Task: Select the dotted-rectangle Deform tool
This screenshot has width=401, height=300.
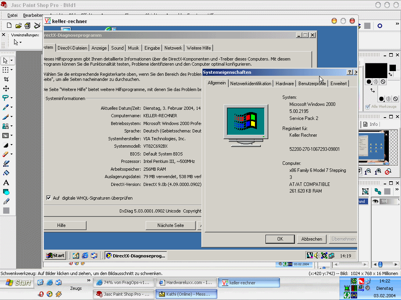Action: pos(5,70)
